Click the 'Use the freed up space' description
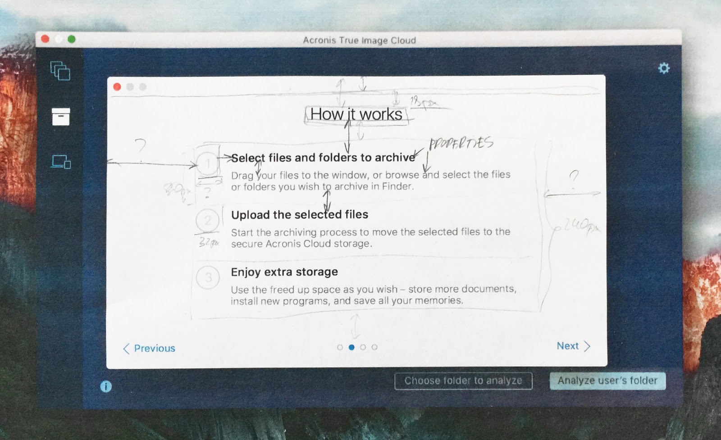Image resolution: width=721 pixels, height=440 pixels. [x=374, y=295]
